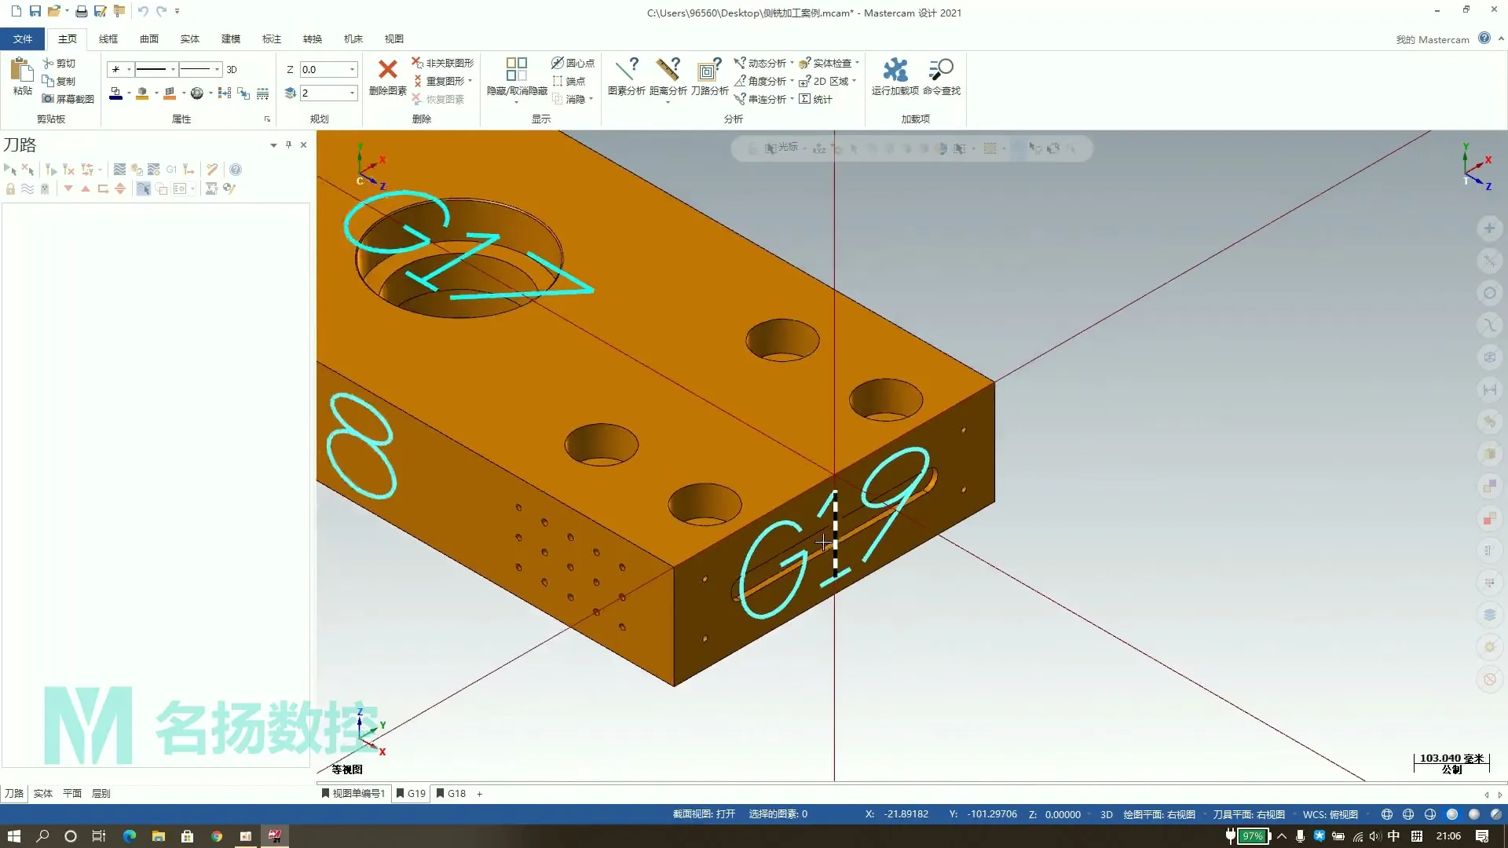This screenshot has height=848, width=1508.
Task: Switch to the G18 view sheet tab
Action: 452,794
